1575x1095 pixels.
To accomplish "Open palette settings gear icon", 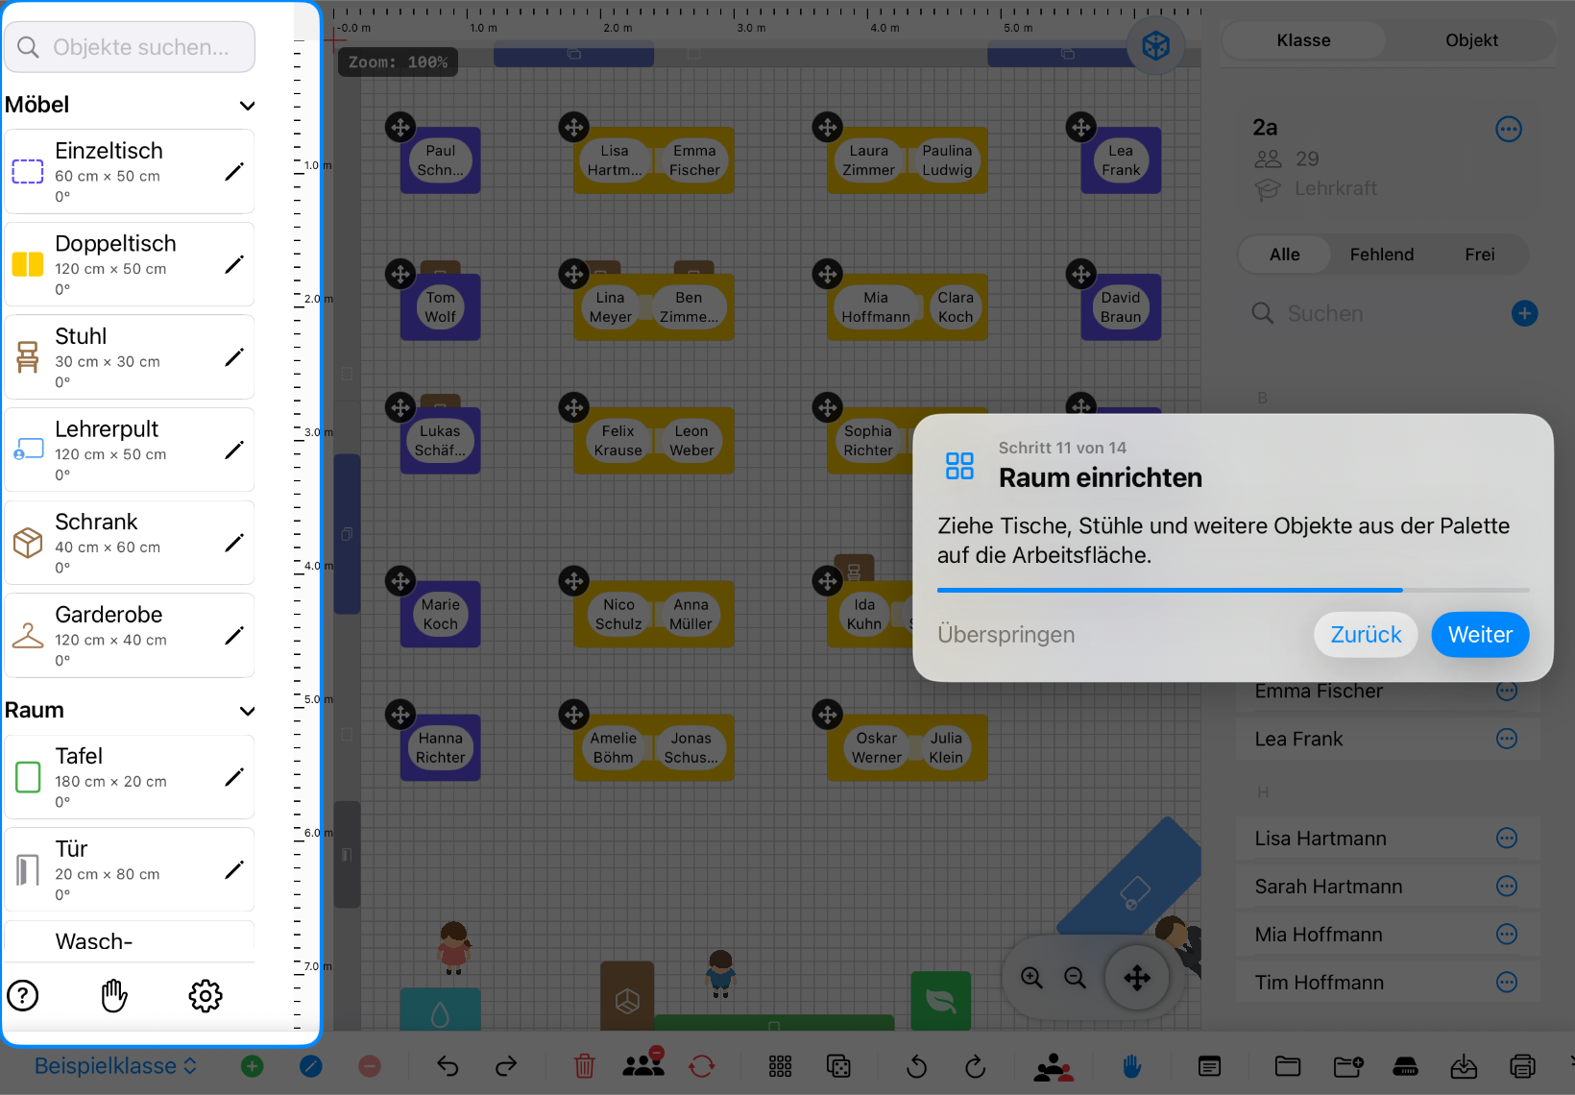I will click(206, 996).
